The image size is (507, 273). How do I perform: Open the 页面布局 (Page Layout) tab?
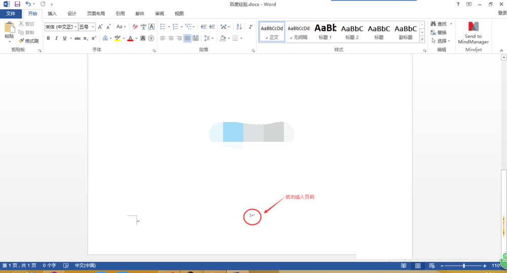96,14
